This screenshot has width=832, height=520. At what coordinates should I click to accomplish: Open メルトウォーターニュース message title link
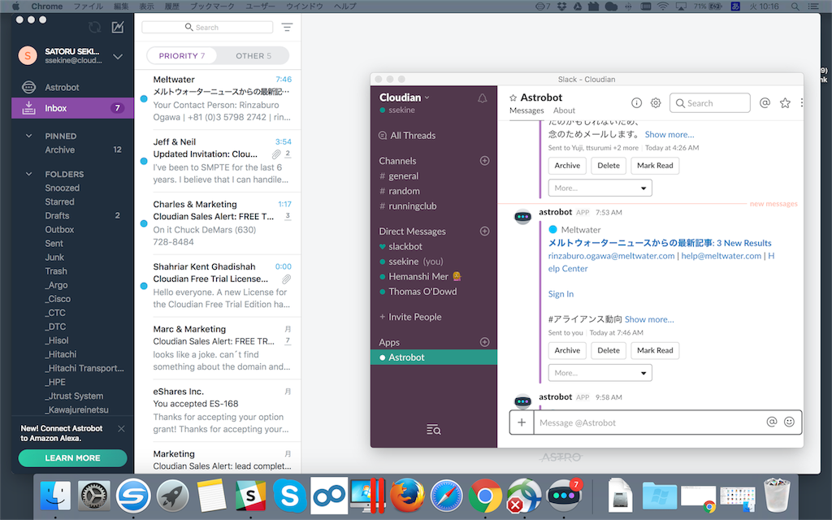click(x=660, y=243)
